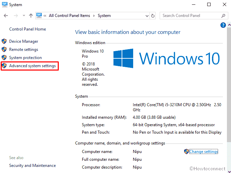The image size is (231, 173).
Task: Click the System type label
Action: (93, 125)
